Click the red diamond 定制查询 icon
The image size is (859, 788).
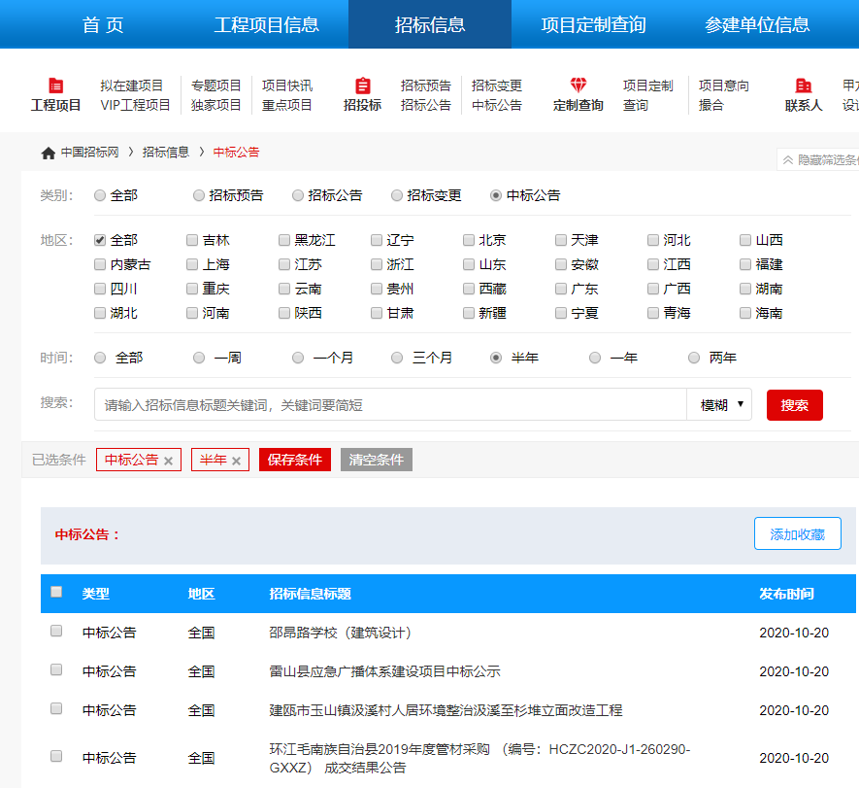pyautogui.click(x=578, y=85)
